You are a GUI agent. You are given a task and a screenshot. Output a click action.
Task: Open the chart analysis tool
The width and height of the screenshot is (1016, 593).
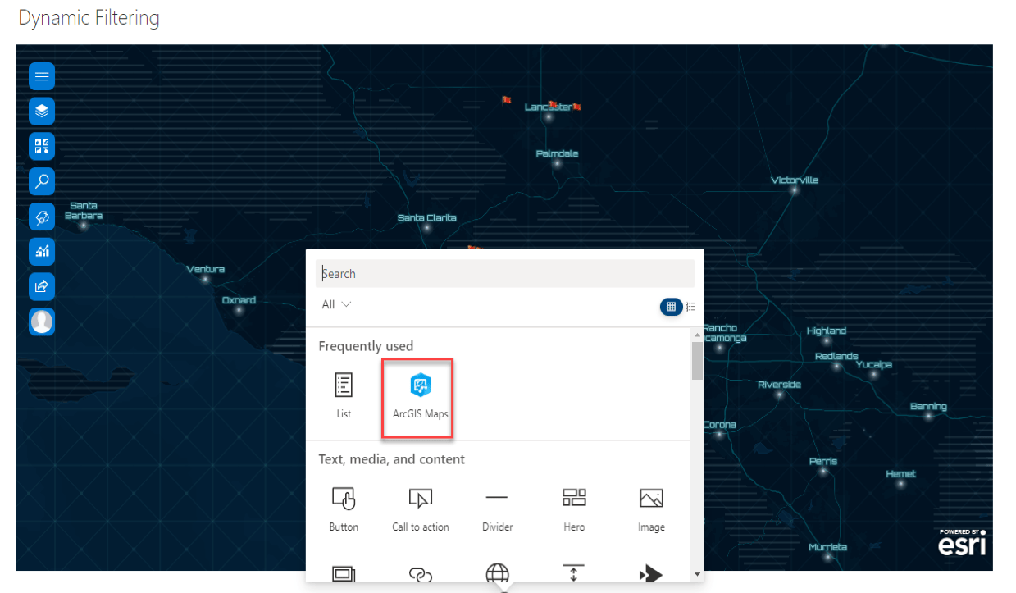(42, 251)
